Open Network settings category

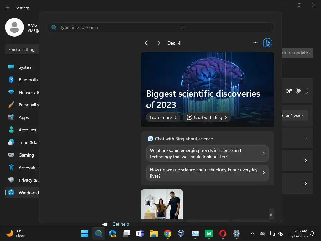coord(22,92)
